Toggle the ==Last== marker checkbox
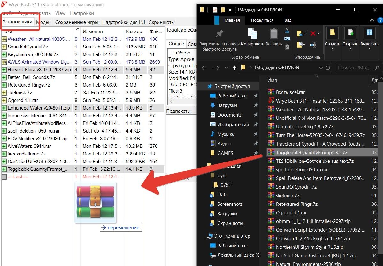This screenshot has height=266, width=383. click(4, 177)
